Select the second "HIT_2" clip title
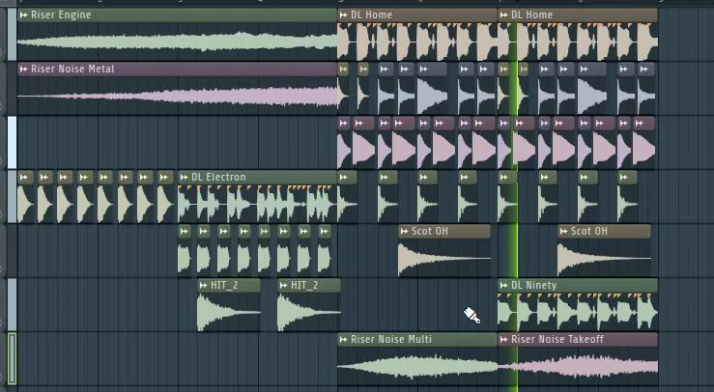This screenshot has width=714, height=392. 304,286
